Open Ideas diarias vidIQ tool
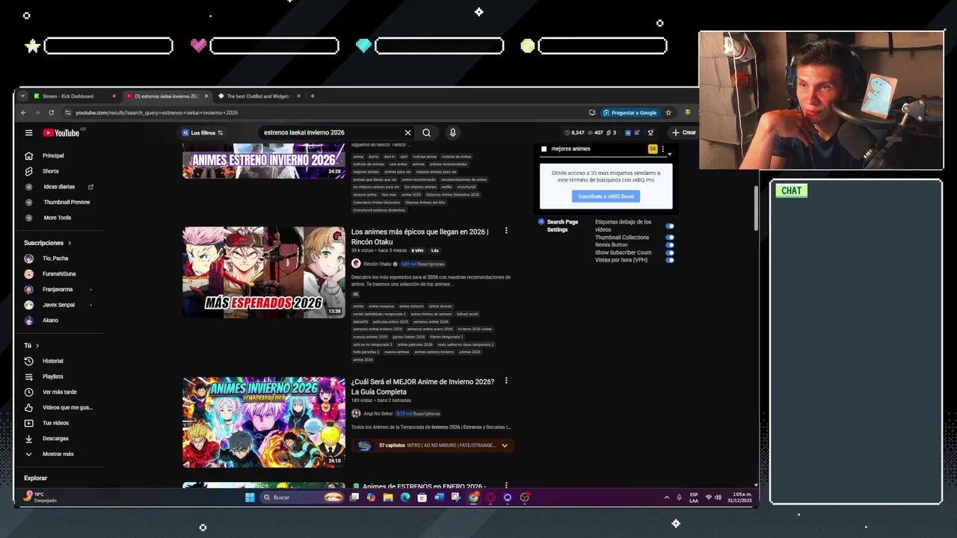957x538 pixels. tap(58, 187)
